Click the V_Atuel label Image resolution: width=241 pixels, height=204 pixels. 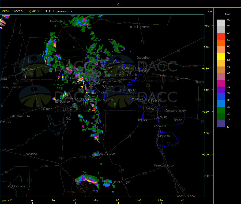(x=138, y=99)
